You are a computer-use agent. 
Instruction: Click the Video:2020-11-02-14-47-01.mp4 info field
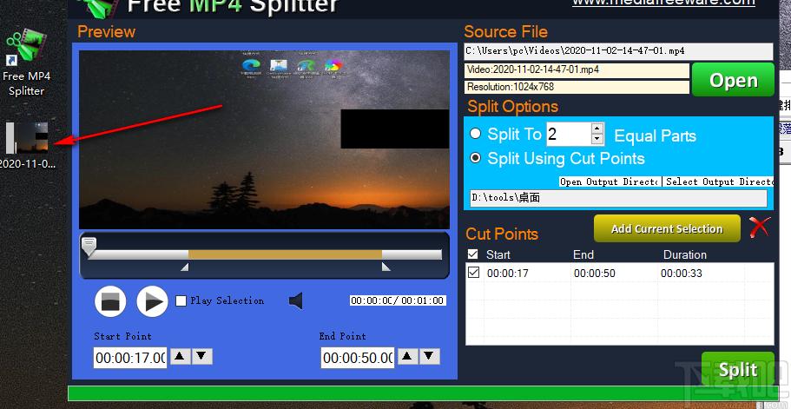point(577,70)
